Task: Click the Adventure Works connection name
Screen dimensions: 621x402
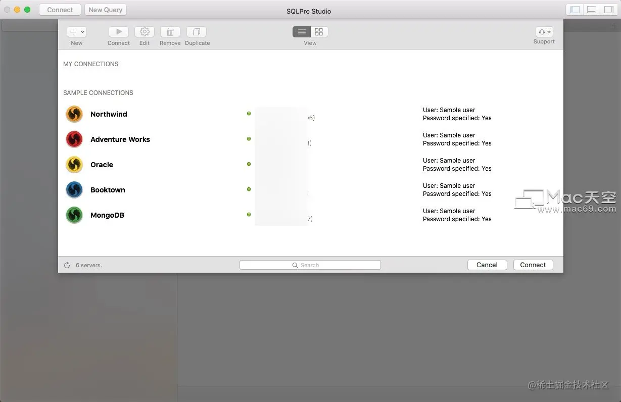Action: (120, 139)
